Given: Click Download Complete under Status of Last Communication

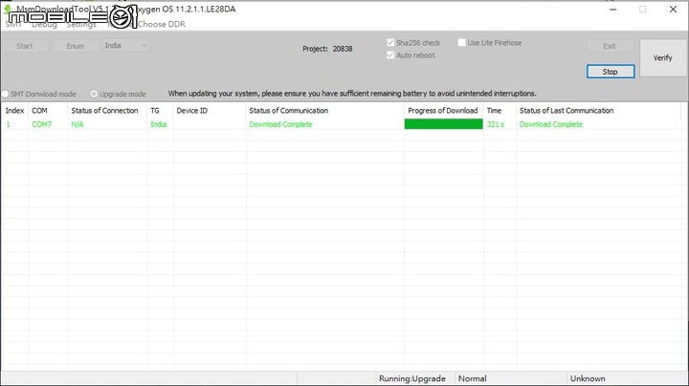Looking at the screenshot, I should (x=550, y=124).
